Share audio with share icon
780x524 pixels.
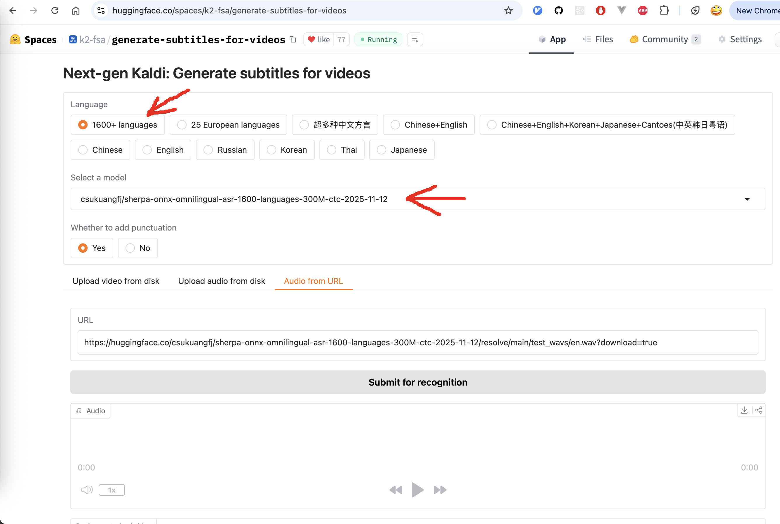pos(759,410)
